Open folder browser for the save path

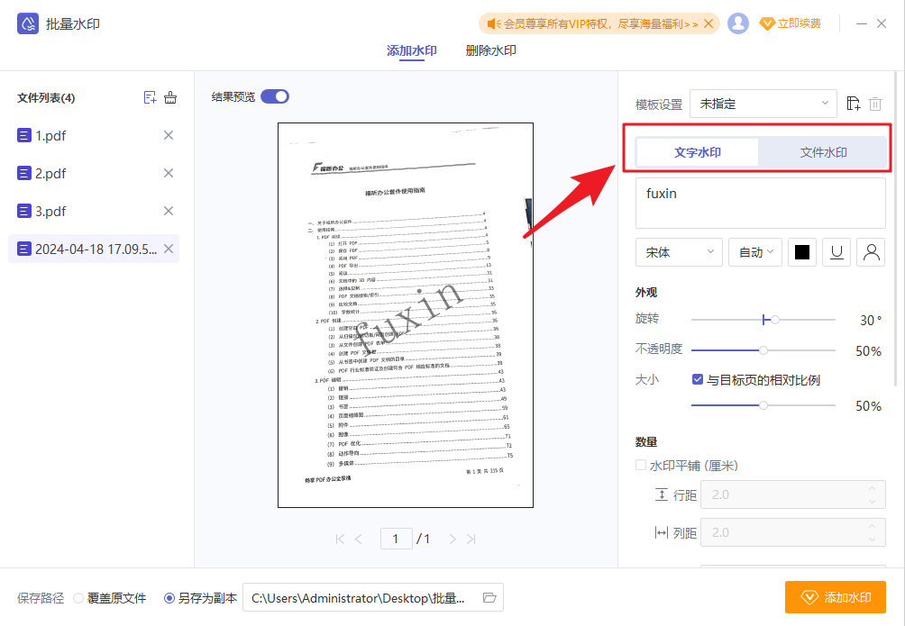[489, 597]
